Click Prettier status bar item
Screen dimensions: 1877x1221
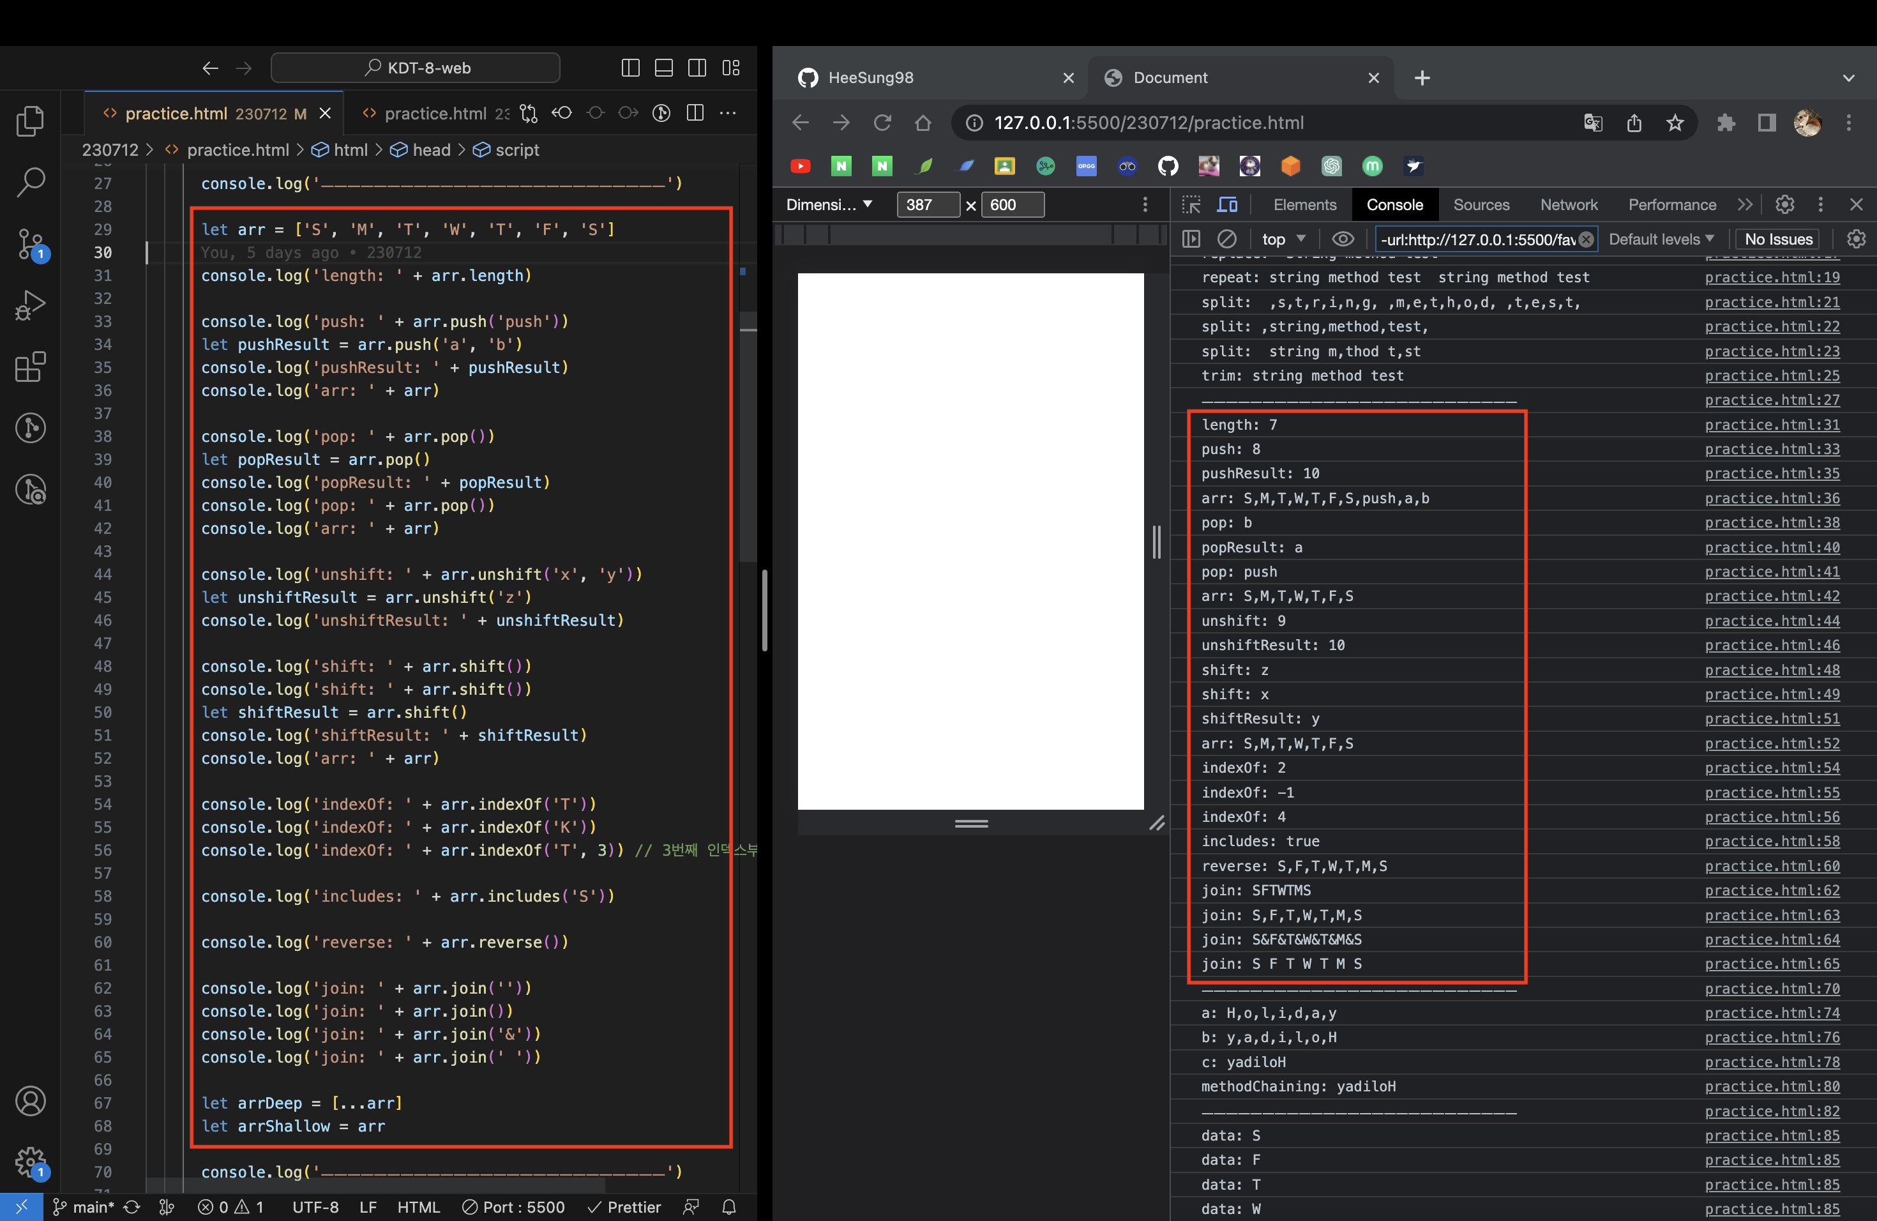(x=624, y=1207)
